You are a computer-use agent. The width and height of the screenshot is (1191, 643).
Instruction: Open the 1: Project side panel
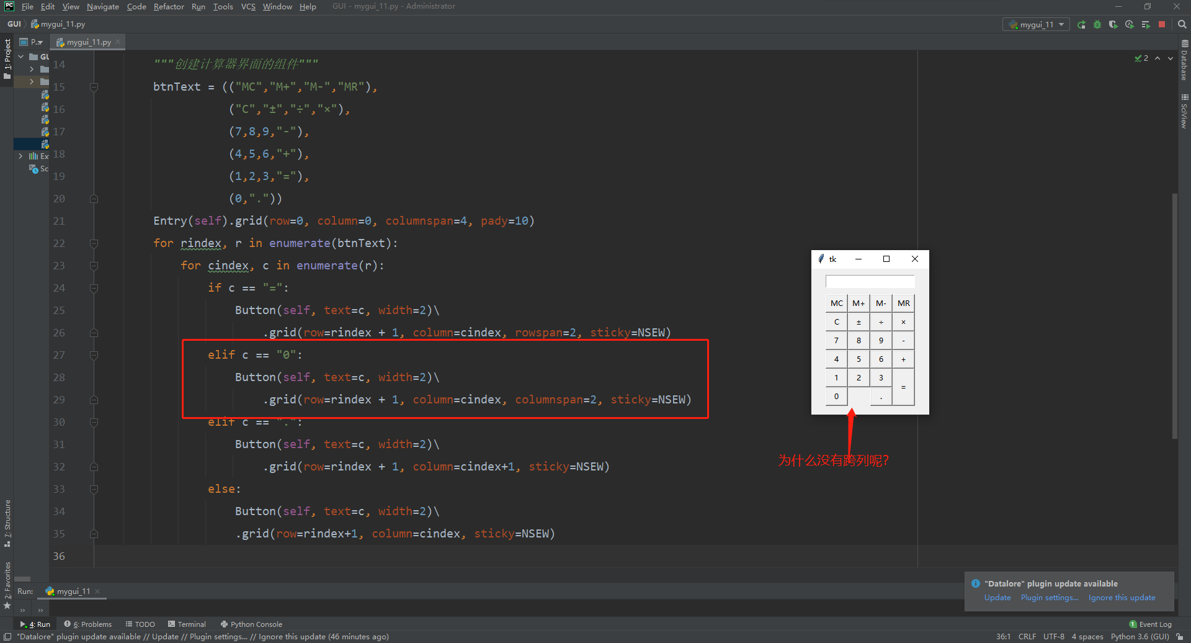point(7,59)
